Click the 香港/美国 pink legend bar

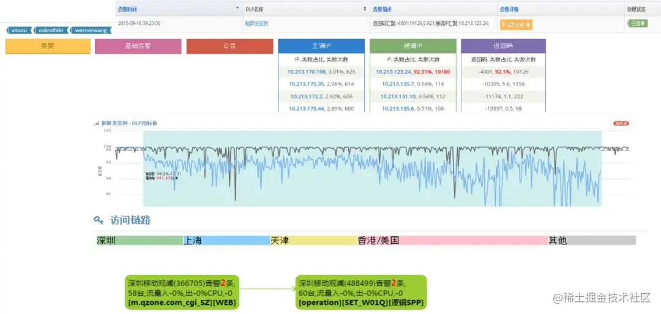pyautogui.click(x=452, y=240)
